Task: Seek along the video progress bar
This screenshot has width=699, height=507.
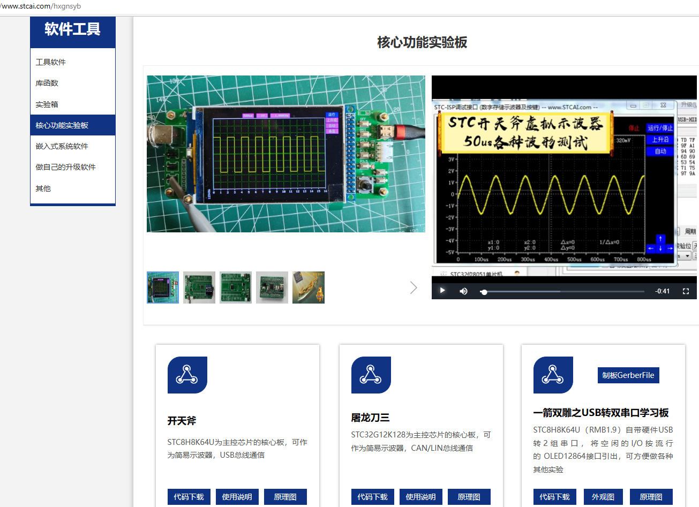Action: pos(562,291)
